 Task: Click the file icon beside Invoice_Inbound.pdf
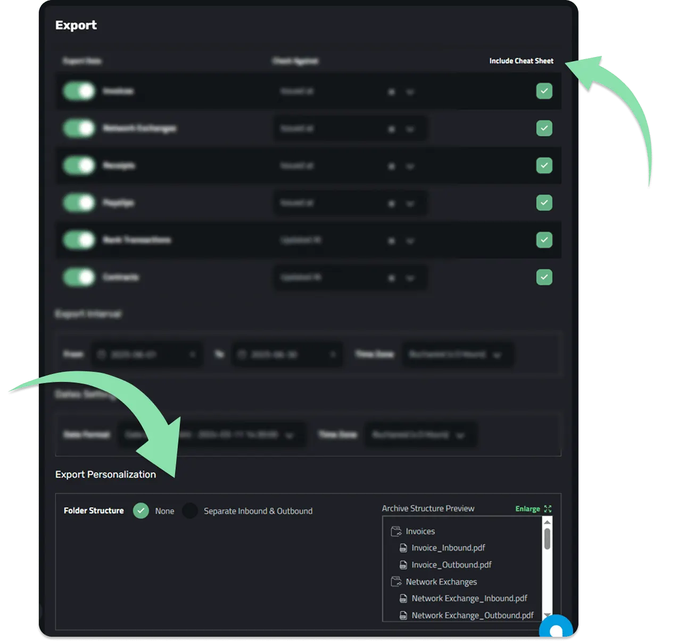tap(403, 548)
